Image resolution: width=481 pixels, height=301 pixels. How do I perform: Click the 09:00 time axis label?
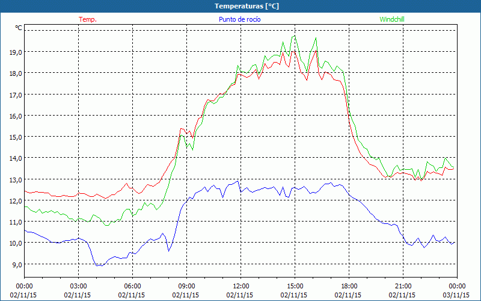pos(186,287)
